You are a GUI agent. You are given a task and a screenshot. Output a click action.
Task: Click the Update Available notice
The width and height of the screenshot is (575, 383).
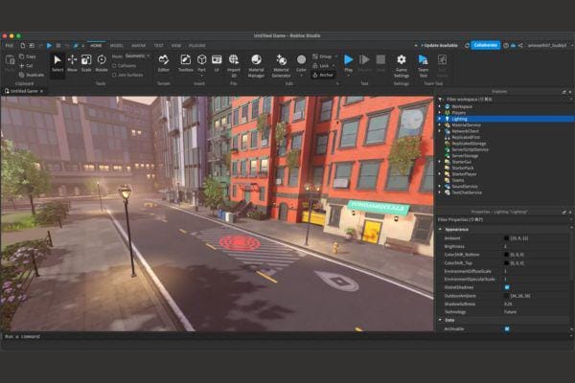pos(439,45)
